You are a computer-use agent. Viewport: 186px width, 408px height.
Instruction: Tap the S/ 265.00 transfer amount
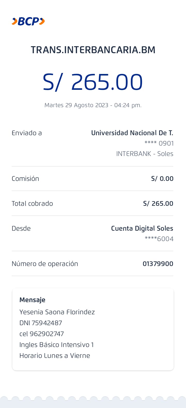point(93,82)
